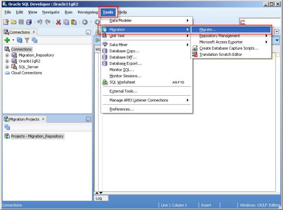Open Translation Scratch Editor
The image size is (283, 210).
tap(231, 54)
